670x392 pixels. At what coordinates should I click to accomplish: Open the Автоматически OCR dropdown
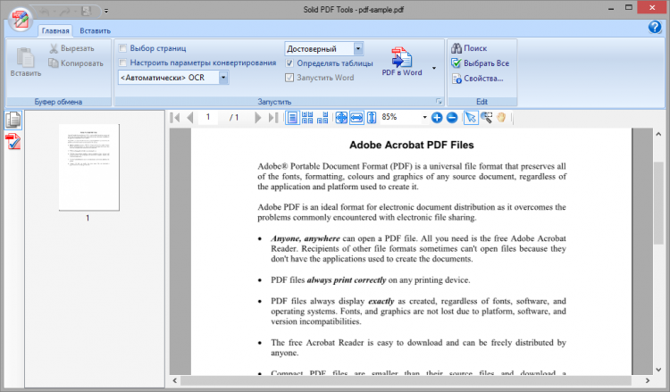(223, 78)
